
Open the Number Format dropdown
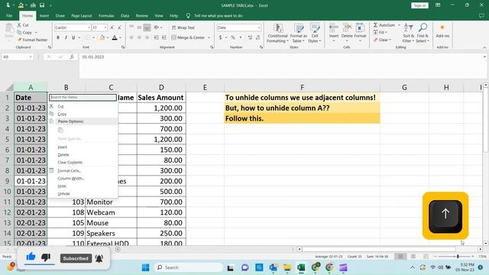(259, 27)
